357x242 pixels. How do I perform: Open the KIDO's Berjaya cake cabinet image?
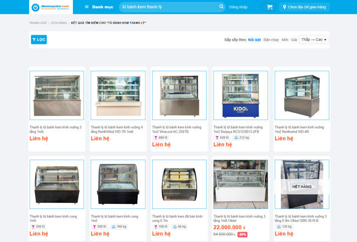point(241,95)
